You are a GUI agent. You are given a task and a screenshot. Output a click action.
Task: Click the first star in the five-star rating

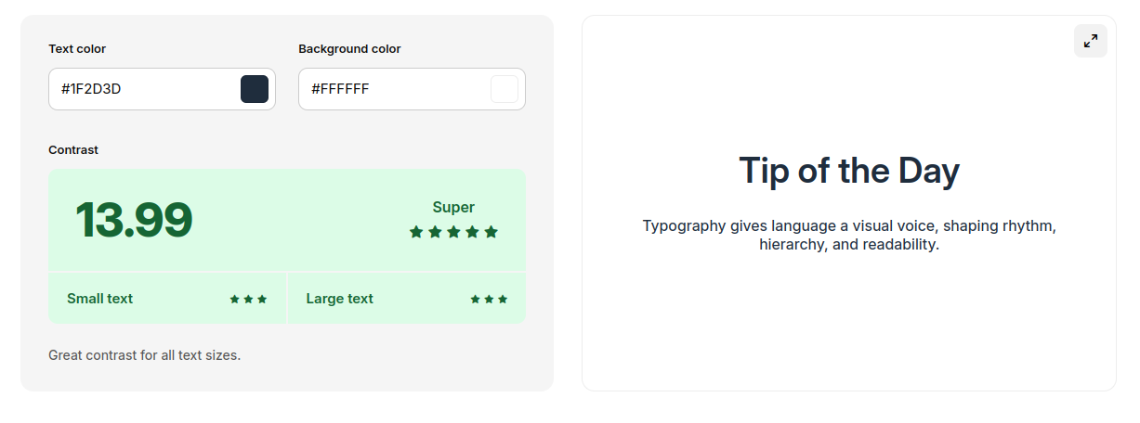pos(416,232)
